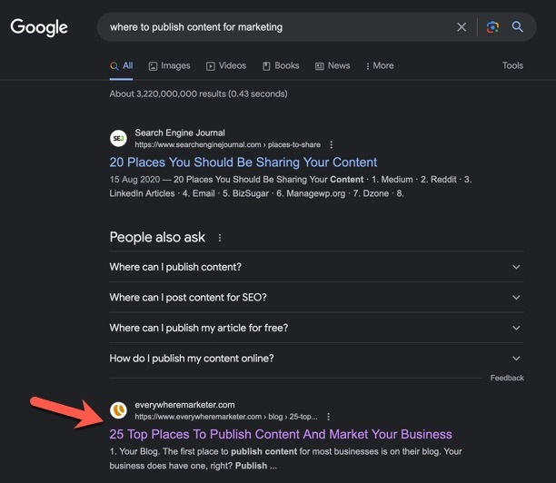The height and width of the screenshot is (483, 556).
Task: Open 25 Top Places To Publish Content link
Action: tap(281, 435)
